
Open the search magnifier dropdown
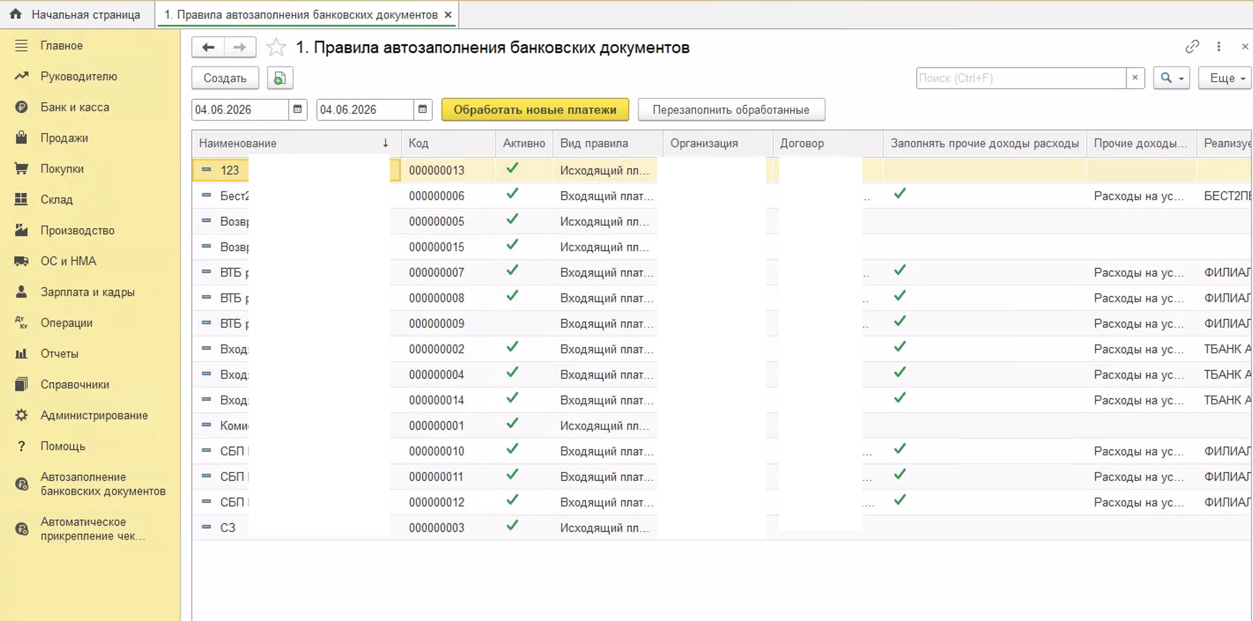[1171, 78]
